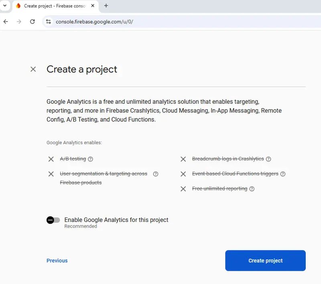Image resolution: width=321 pixels, height=284 pixels.
Task: Click the browser forward arrow
Action: click(19, 22)
